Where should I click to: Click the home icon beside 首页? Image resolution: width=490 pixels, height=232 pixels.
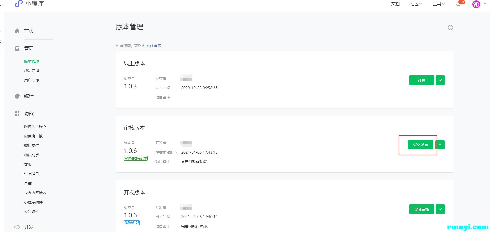tap(17, 31)
